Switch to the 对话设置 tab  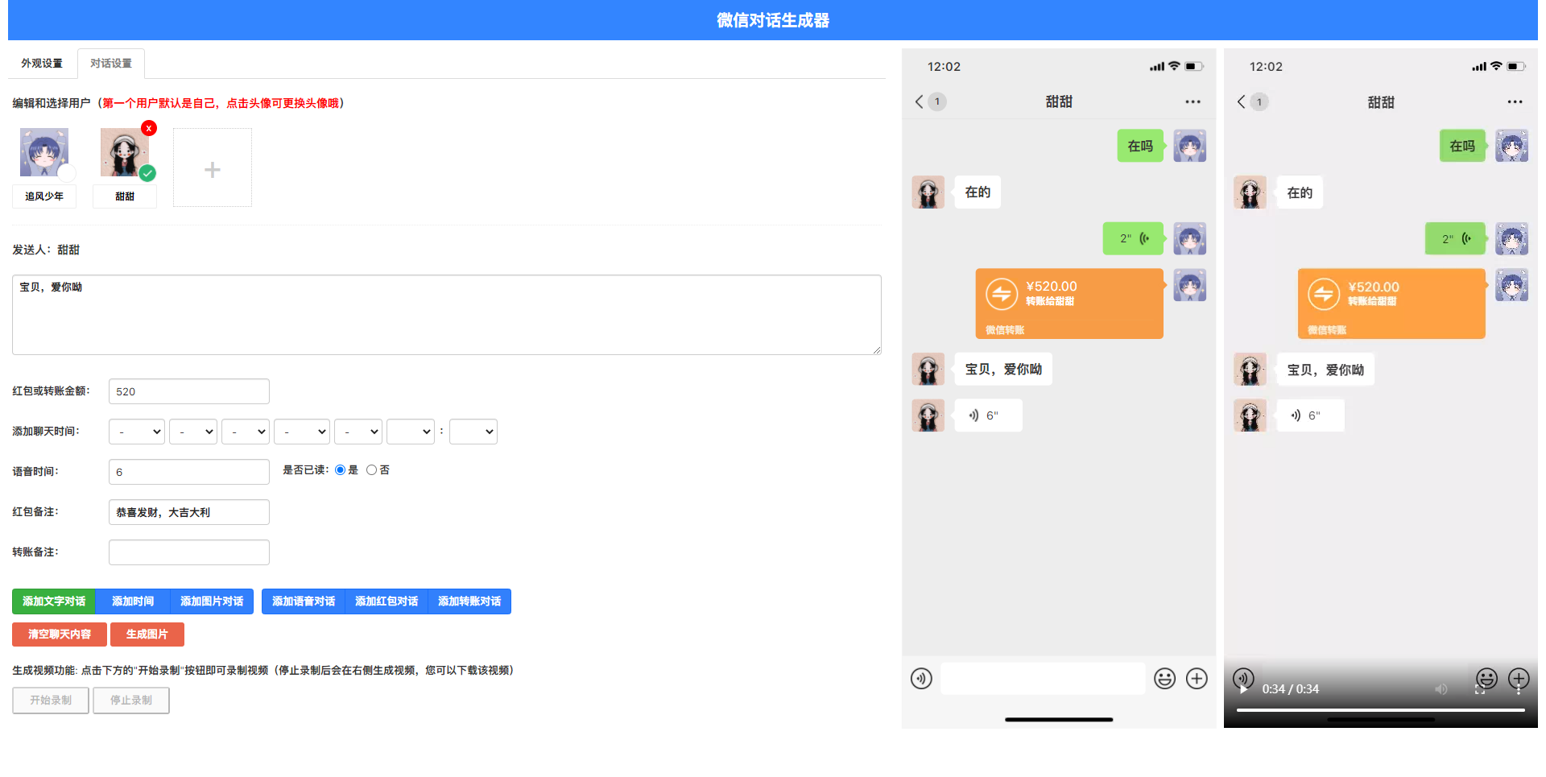click(x=110, y=62)
